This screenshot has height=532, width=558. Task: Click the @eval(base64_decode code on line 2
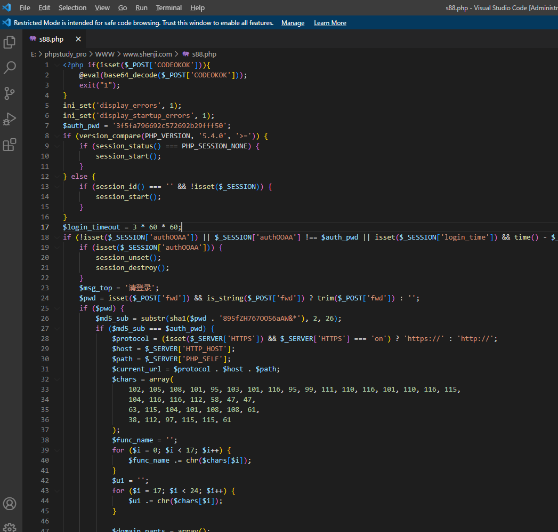tap(163, 75)
